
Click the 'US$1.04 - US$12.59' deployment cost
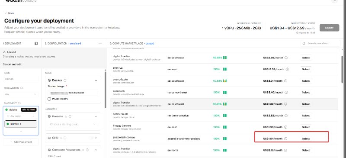[x=287, y=28]
